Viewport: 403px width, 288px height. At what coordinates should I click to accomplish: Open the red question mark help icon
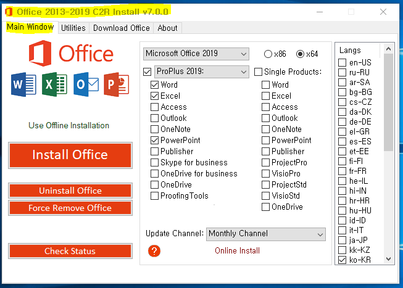coord(154,251)
